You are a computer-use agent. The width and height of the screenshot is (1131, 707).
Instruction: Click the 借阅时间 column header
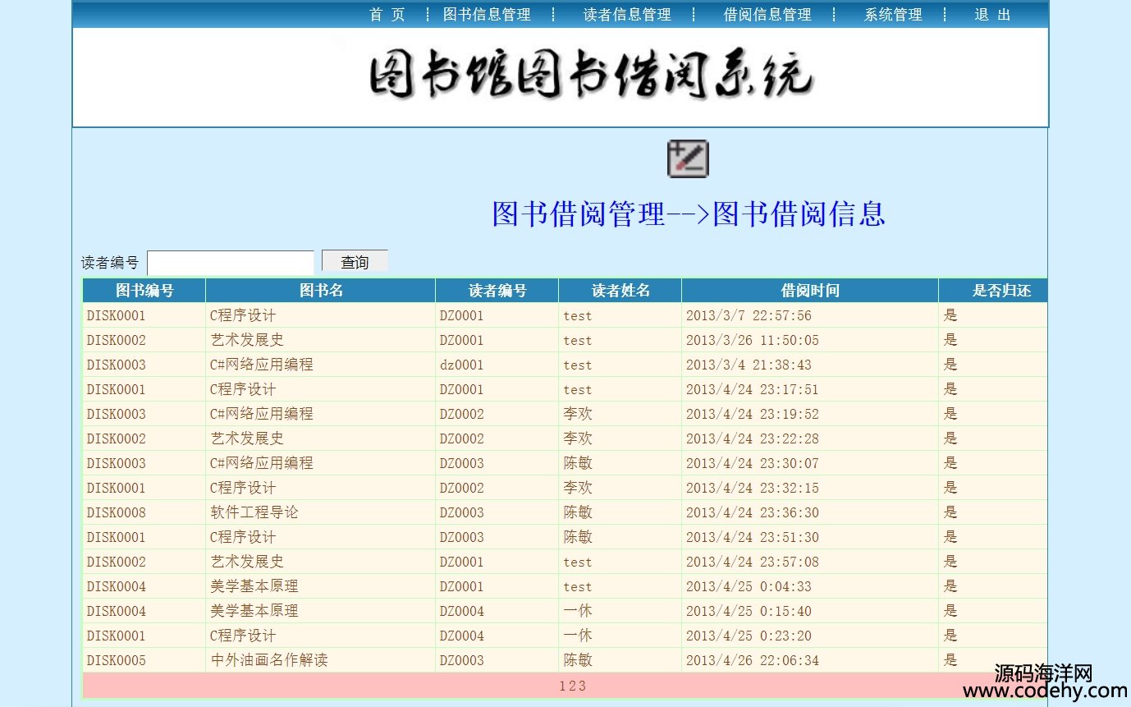810,291
